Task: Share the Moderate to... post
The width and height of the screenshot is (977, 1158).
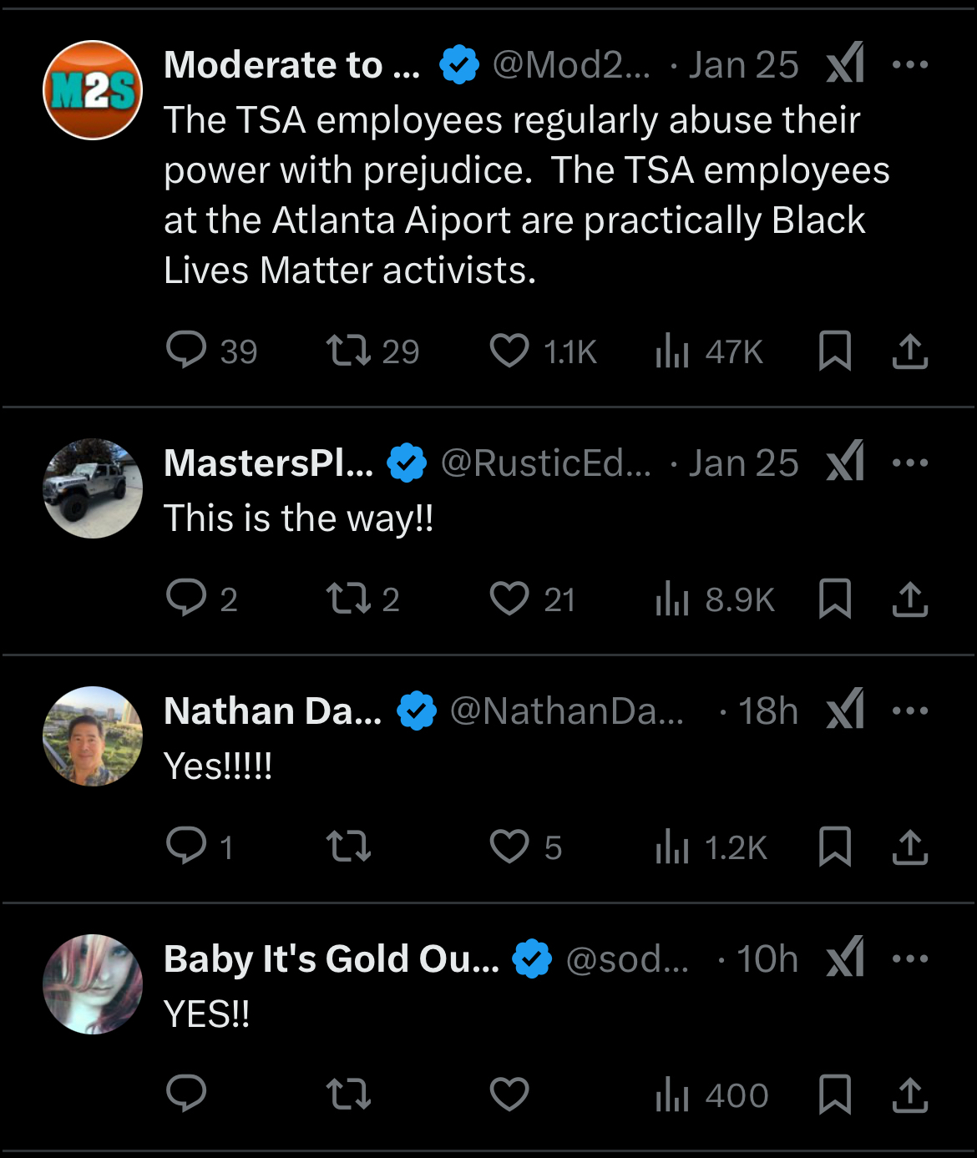Action: tap(909, 351)
